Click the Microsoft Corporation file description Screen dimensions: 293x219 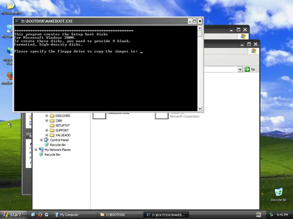pos(185,116)
